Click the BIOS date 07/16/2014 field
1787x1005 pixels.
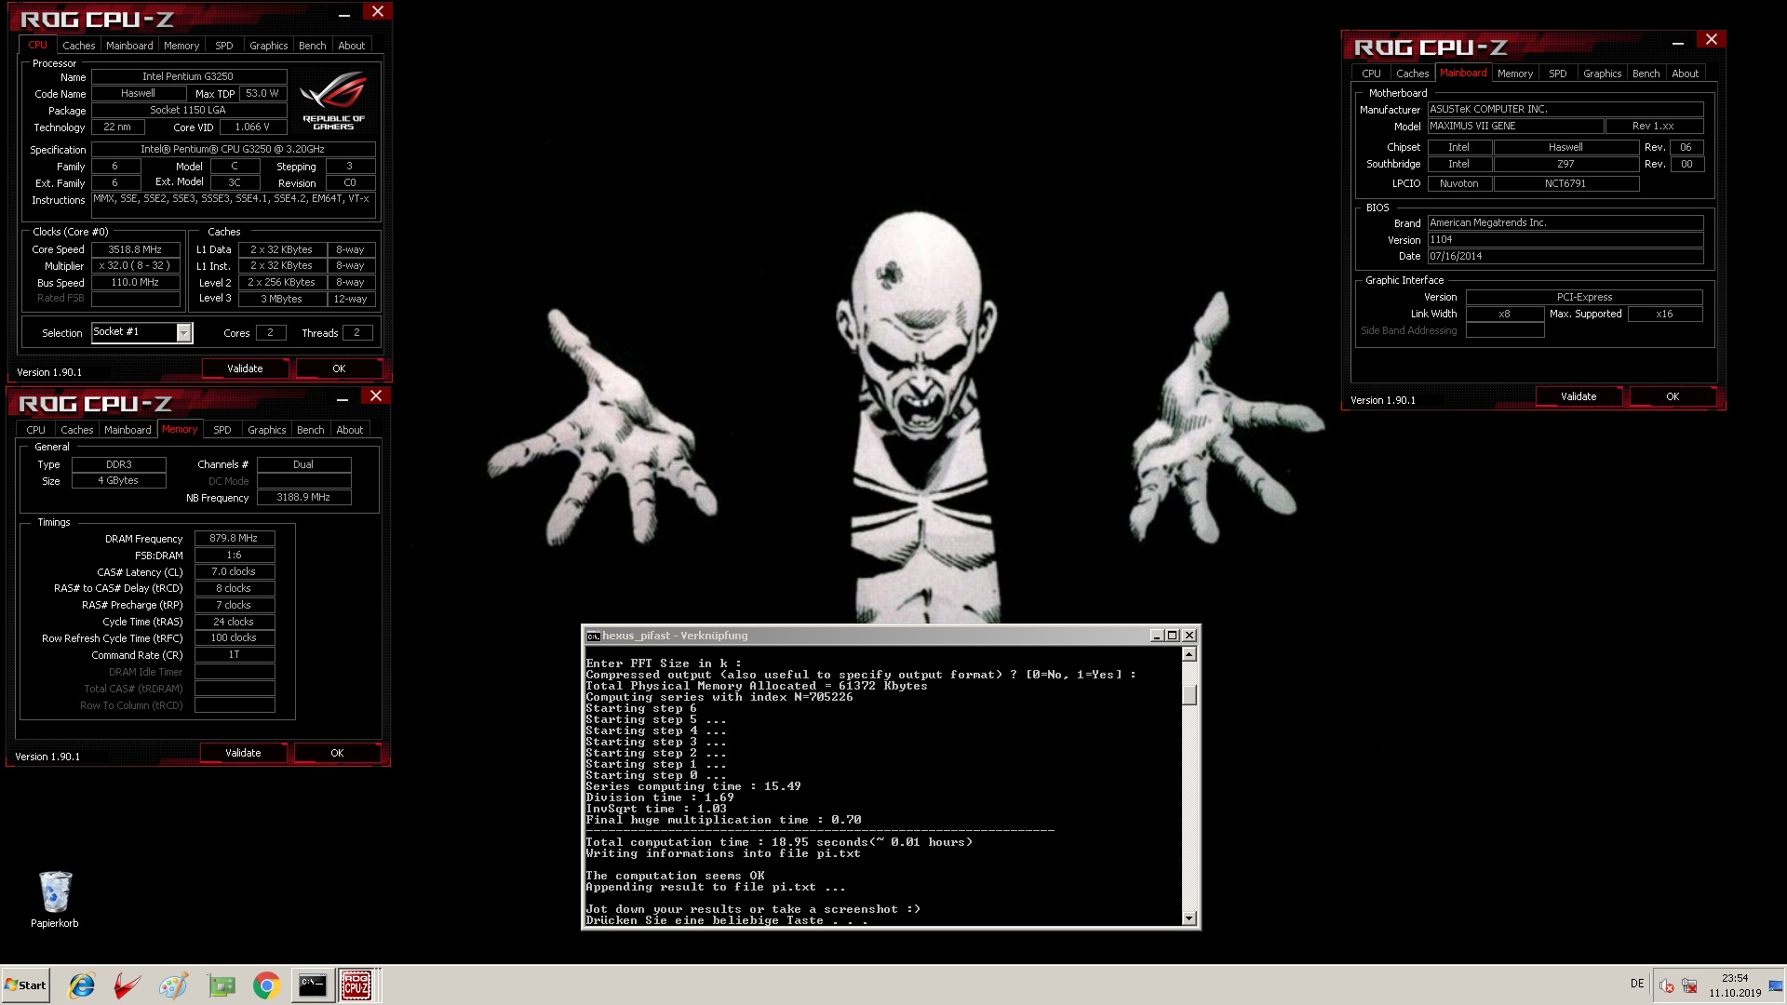(1565, 256)
